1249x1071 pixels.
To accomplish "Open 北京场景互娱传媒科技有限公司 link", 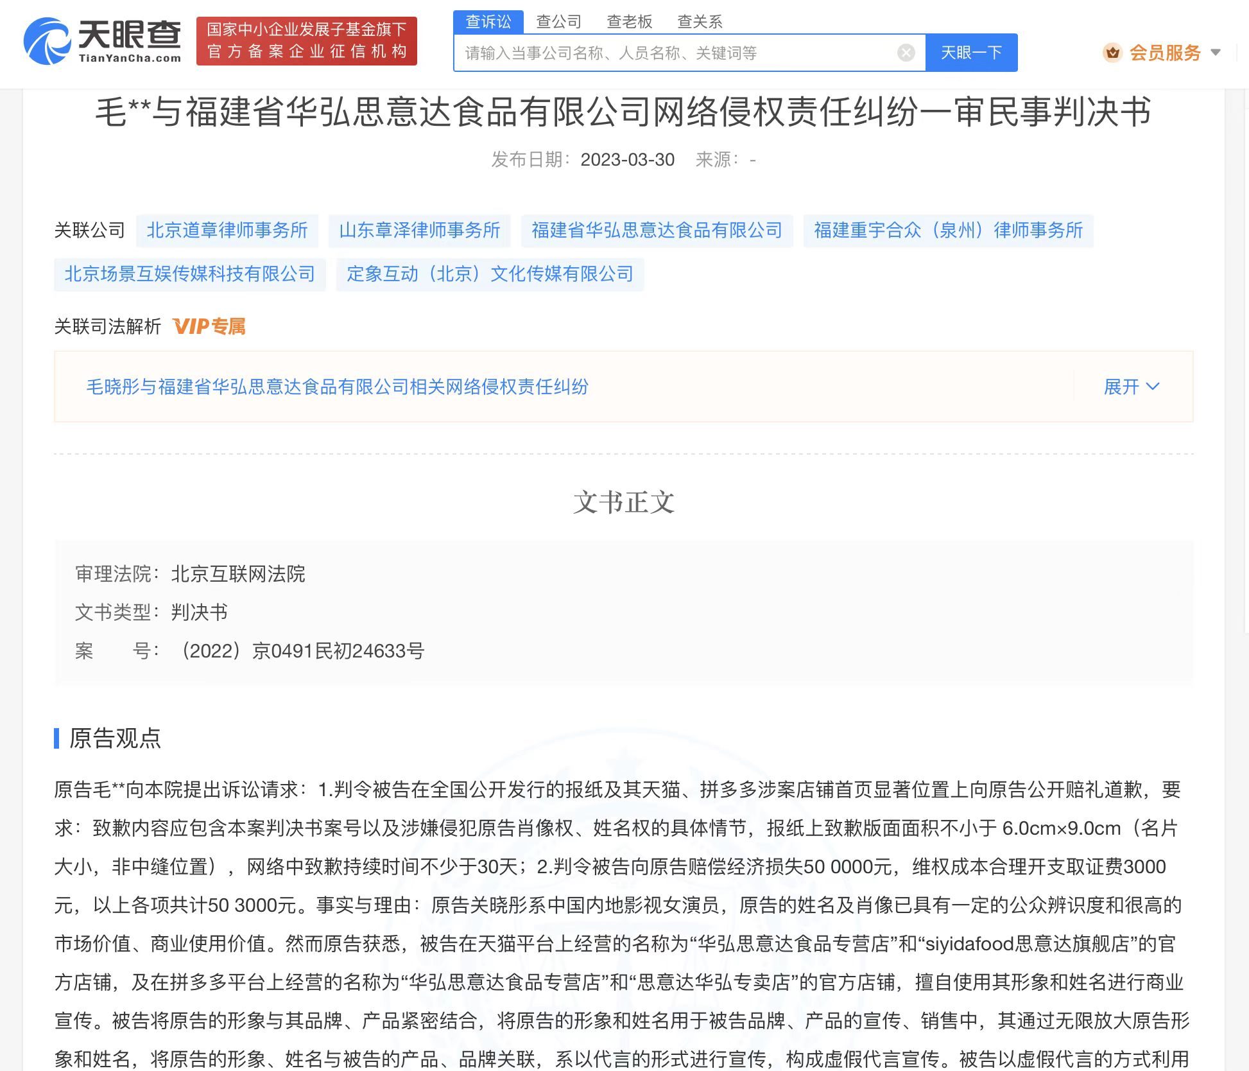I will pos(189,274).
